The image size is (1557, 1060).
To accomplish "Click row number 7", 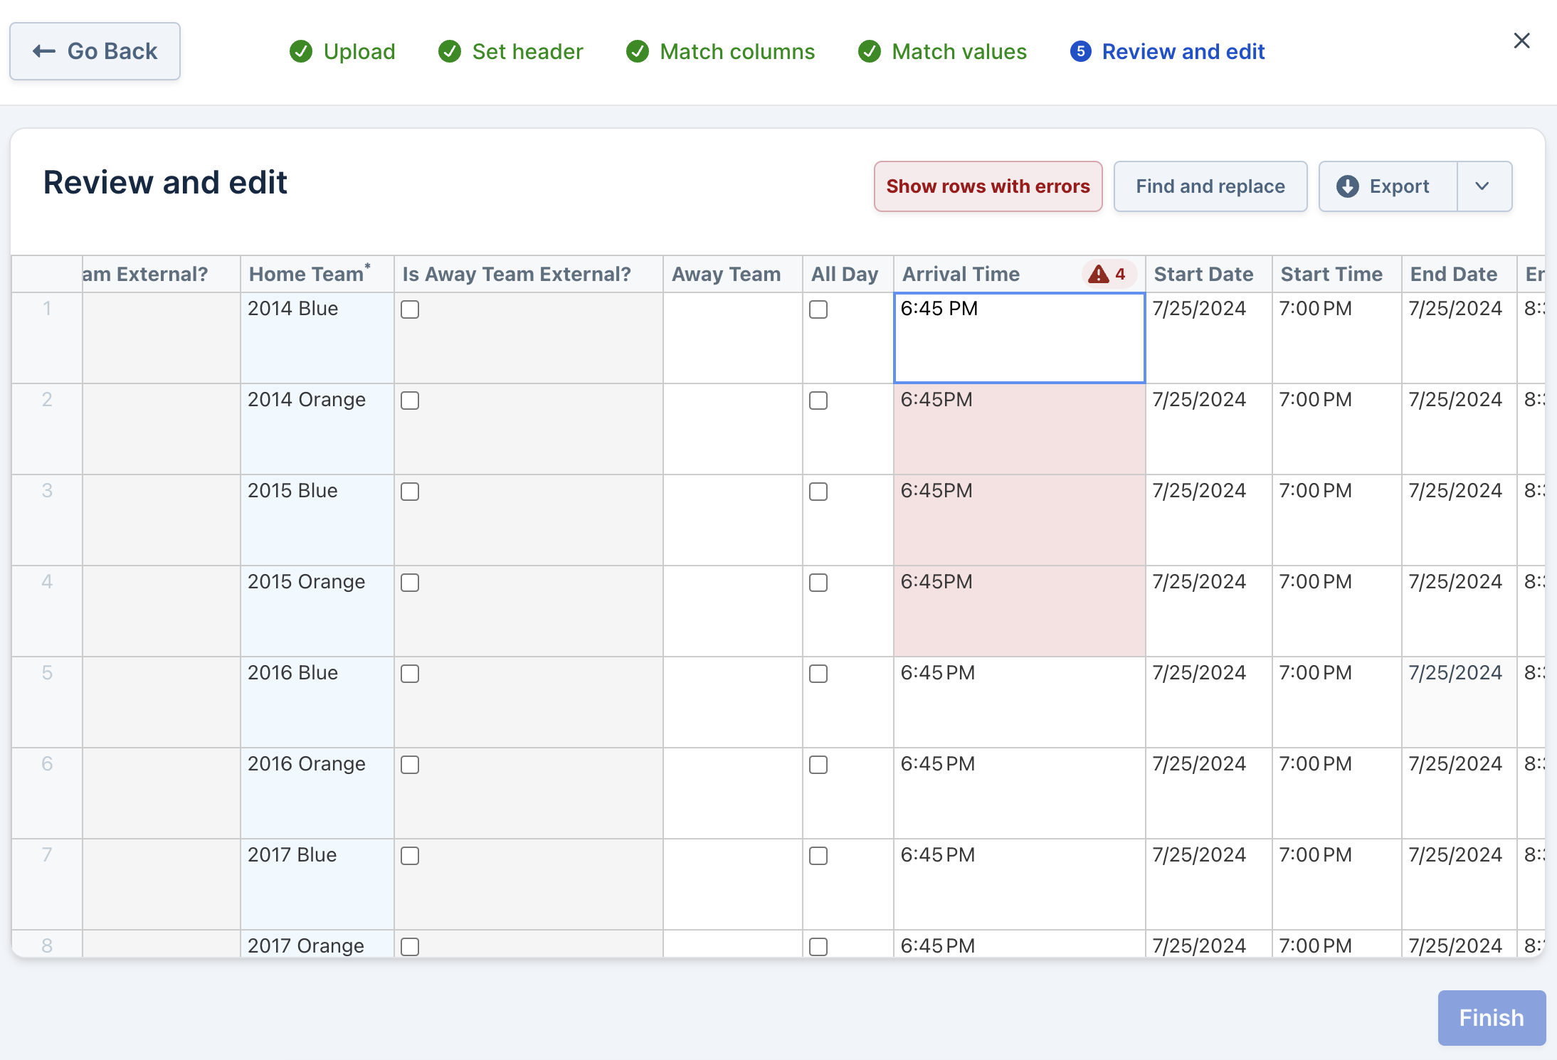I will click(47, 884).
